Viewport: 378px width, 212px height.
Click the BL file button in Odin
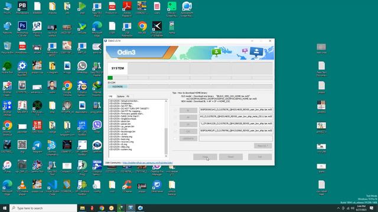click(188, 110)
